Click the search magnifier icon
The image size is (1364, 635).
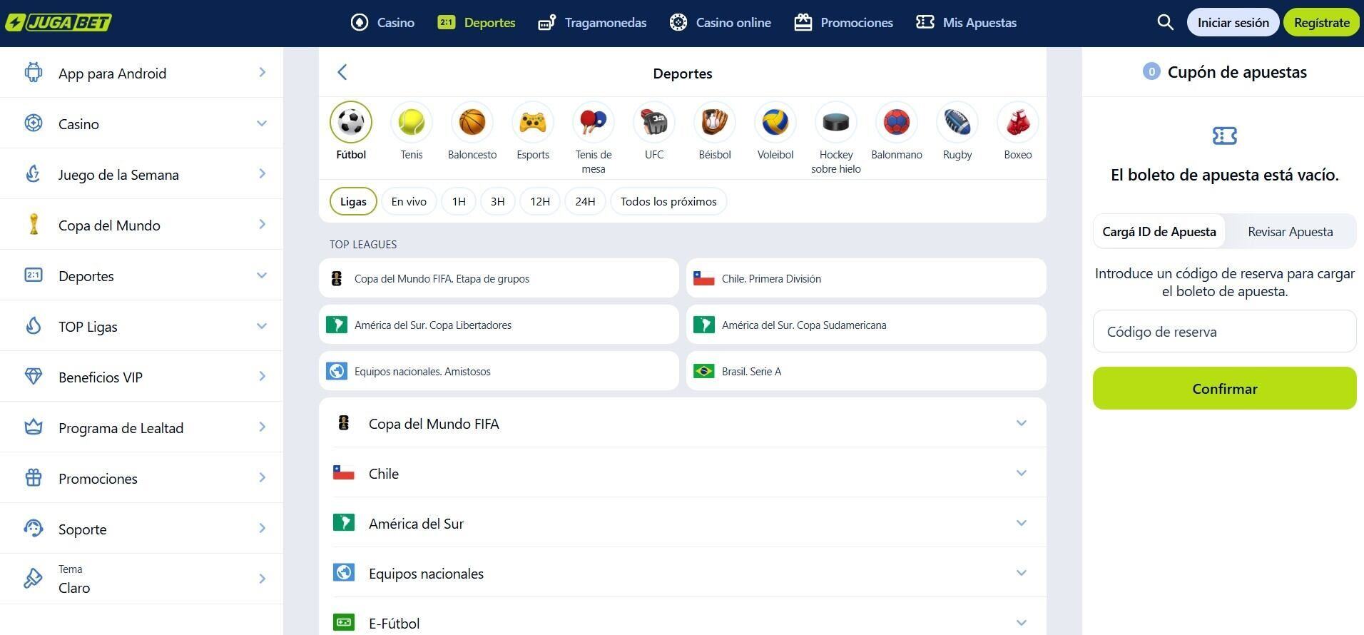1165,22
